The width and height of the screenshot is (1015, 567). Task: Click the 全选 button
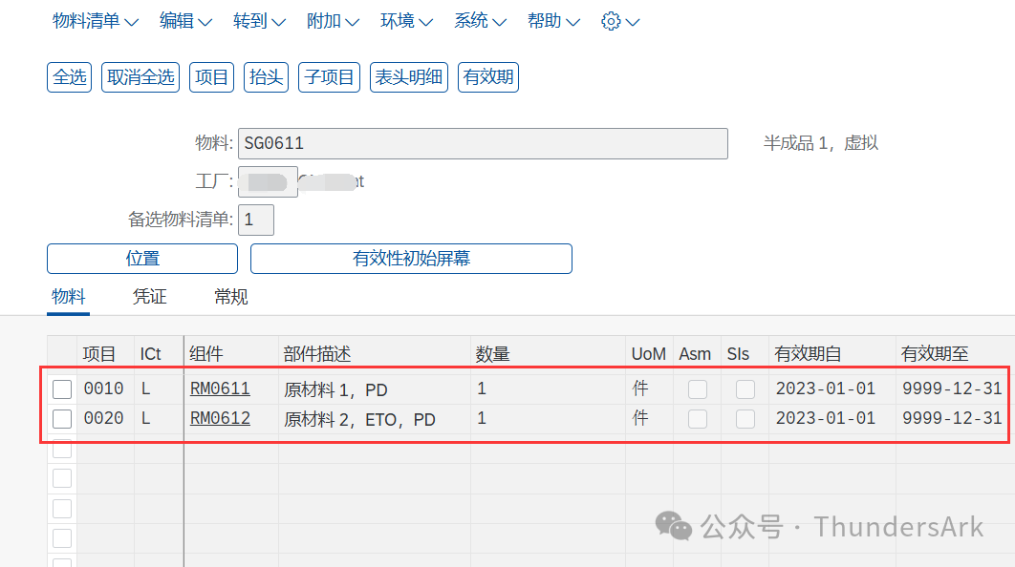pyautogui.click(x=70, y=77)
